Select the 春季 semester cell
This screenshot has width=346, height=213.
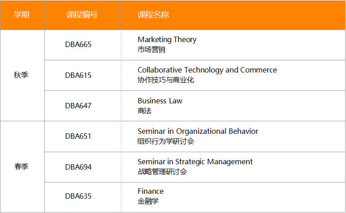click(22, 166)
